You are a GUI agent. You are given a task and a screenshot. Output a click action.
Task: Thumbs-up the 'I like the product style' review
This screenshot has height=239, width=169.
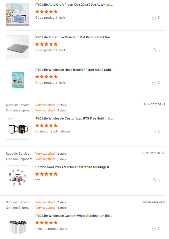point(154,229)
